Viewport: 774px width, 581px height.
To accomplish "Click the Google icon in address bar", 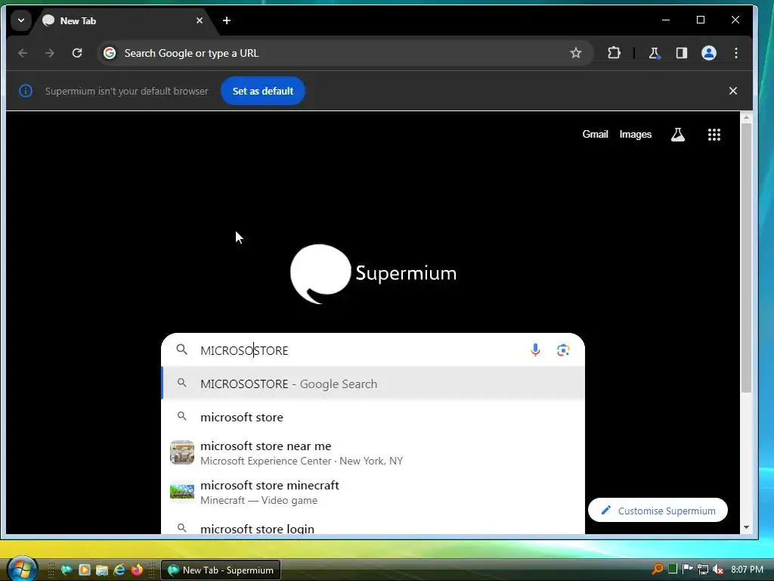I will pos(110,53).
